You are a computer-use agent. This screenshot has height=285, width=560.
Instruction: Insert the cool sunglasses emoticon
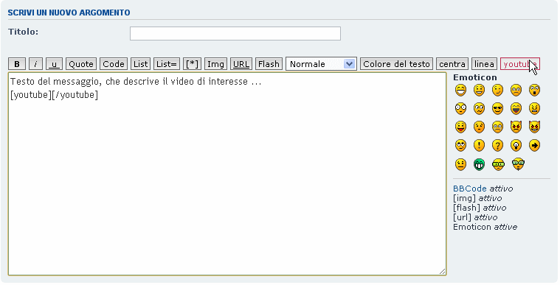pos(497,109)
